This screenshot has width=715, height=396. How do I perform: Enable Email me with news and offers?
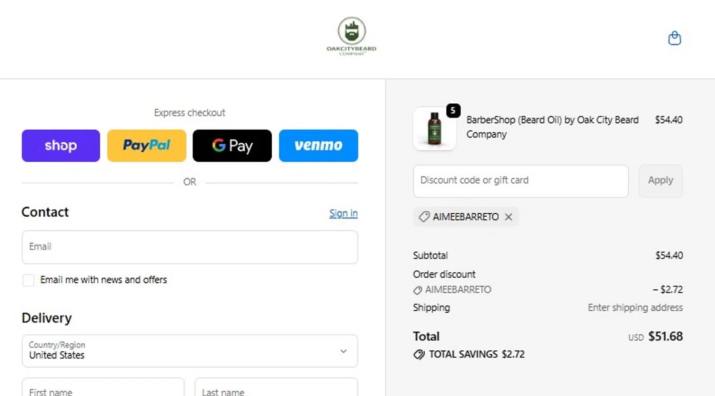point(29,280)
